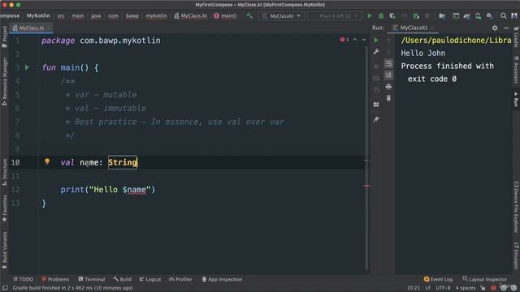
Task: Open the Device File Explorer side panel
Action: (x=516, y=207)
